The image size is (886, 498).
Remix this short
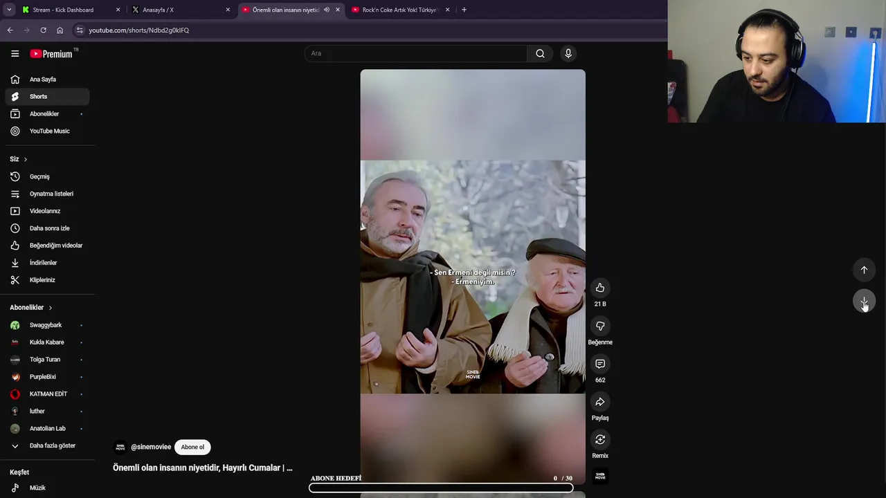(600, 440)
